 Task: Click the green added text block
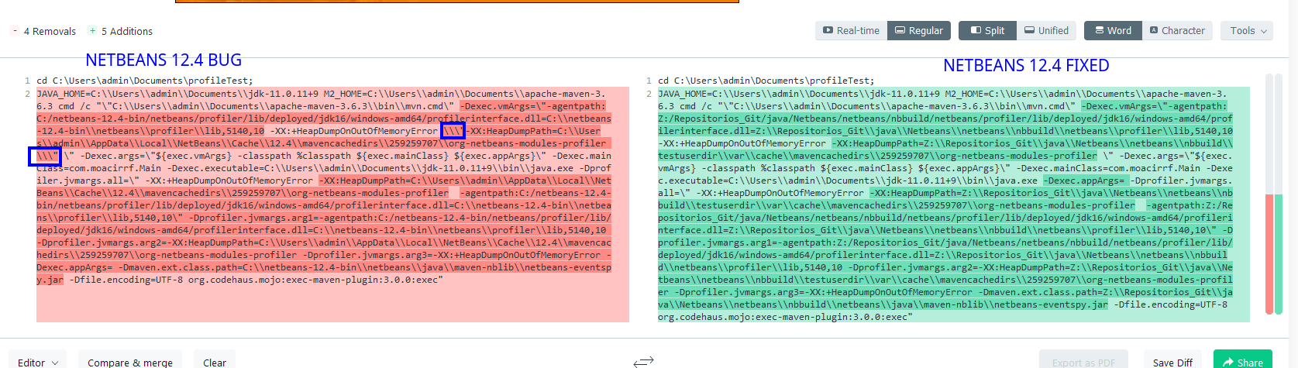point(954,205)
